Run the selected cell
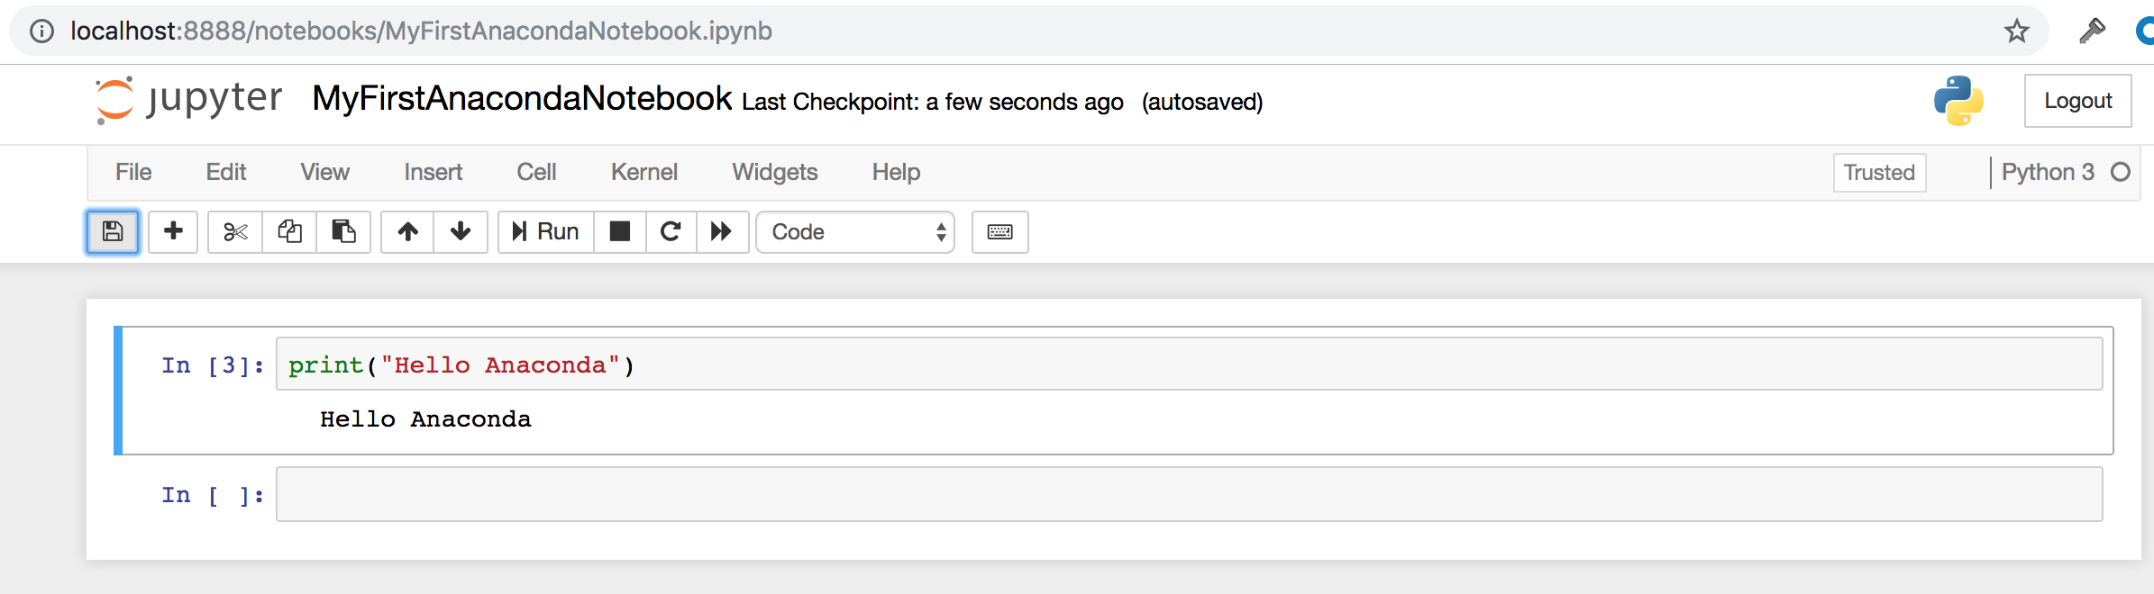Viewport: 2154px width, 594px height. tap(543, 231)
